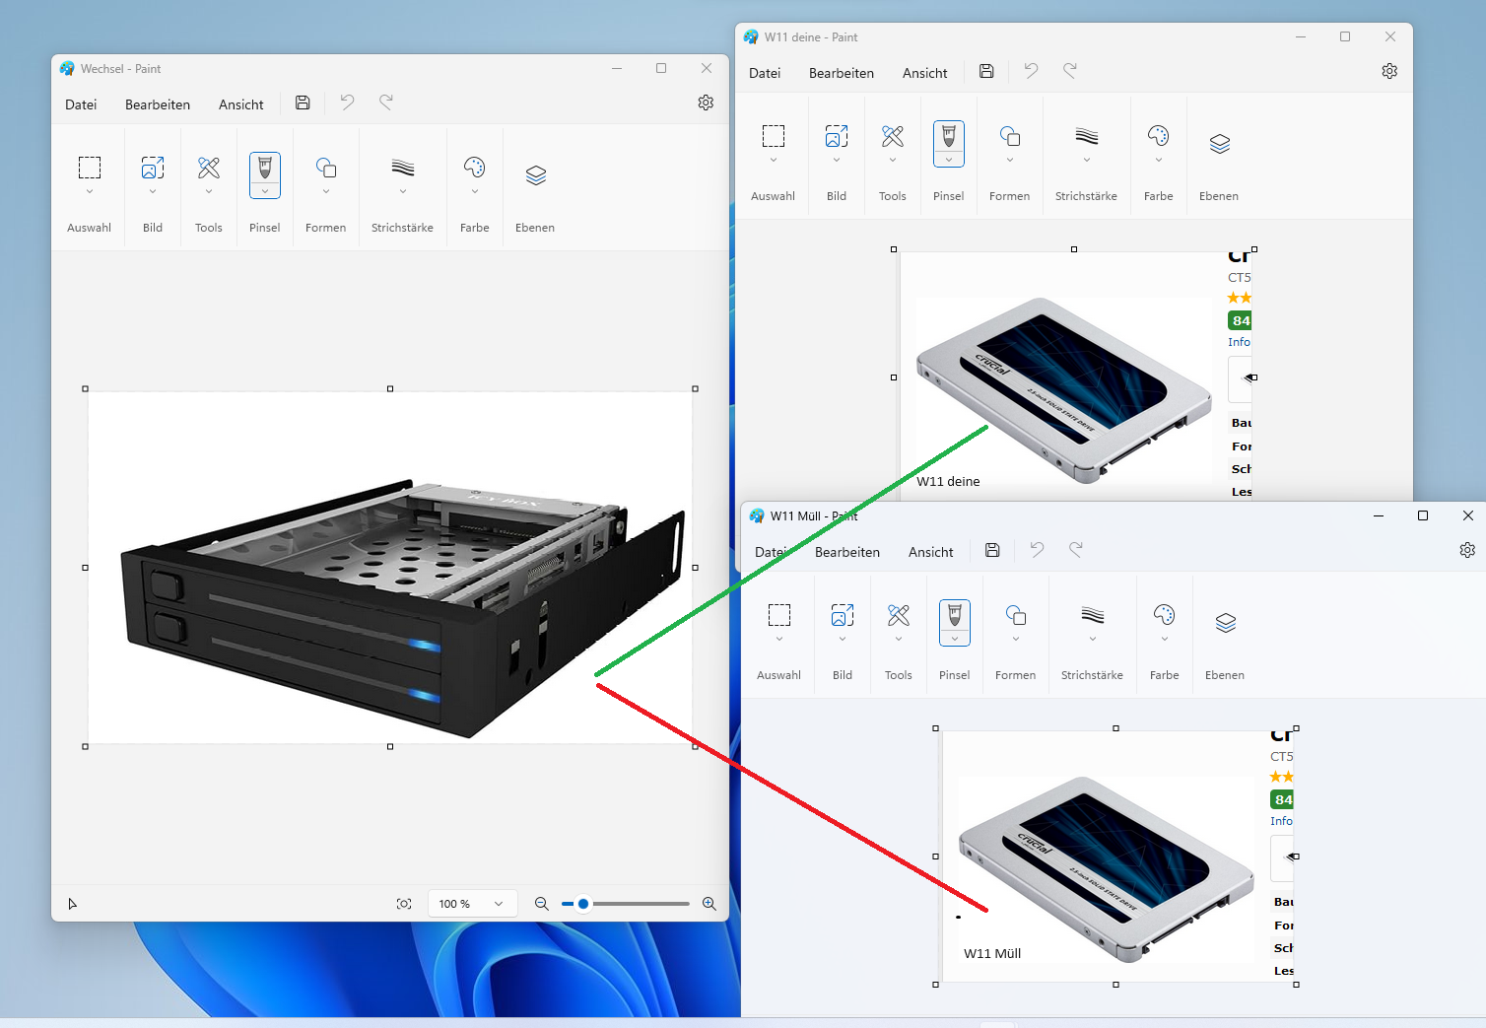Activate the Pinsel brush in W11 Müll window
This screenshot has width=1486, height=1028.
click(x=955, y=615)
